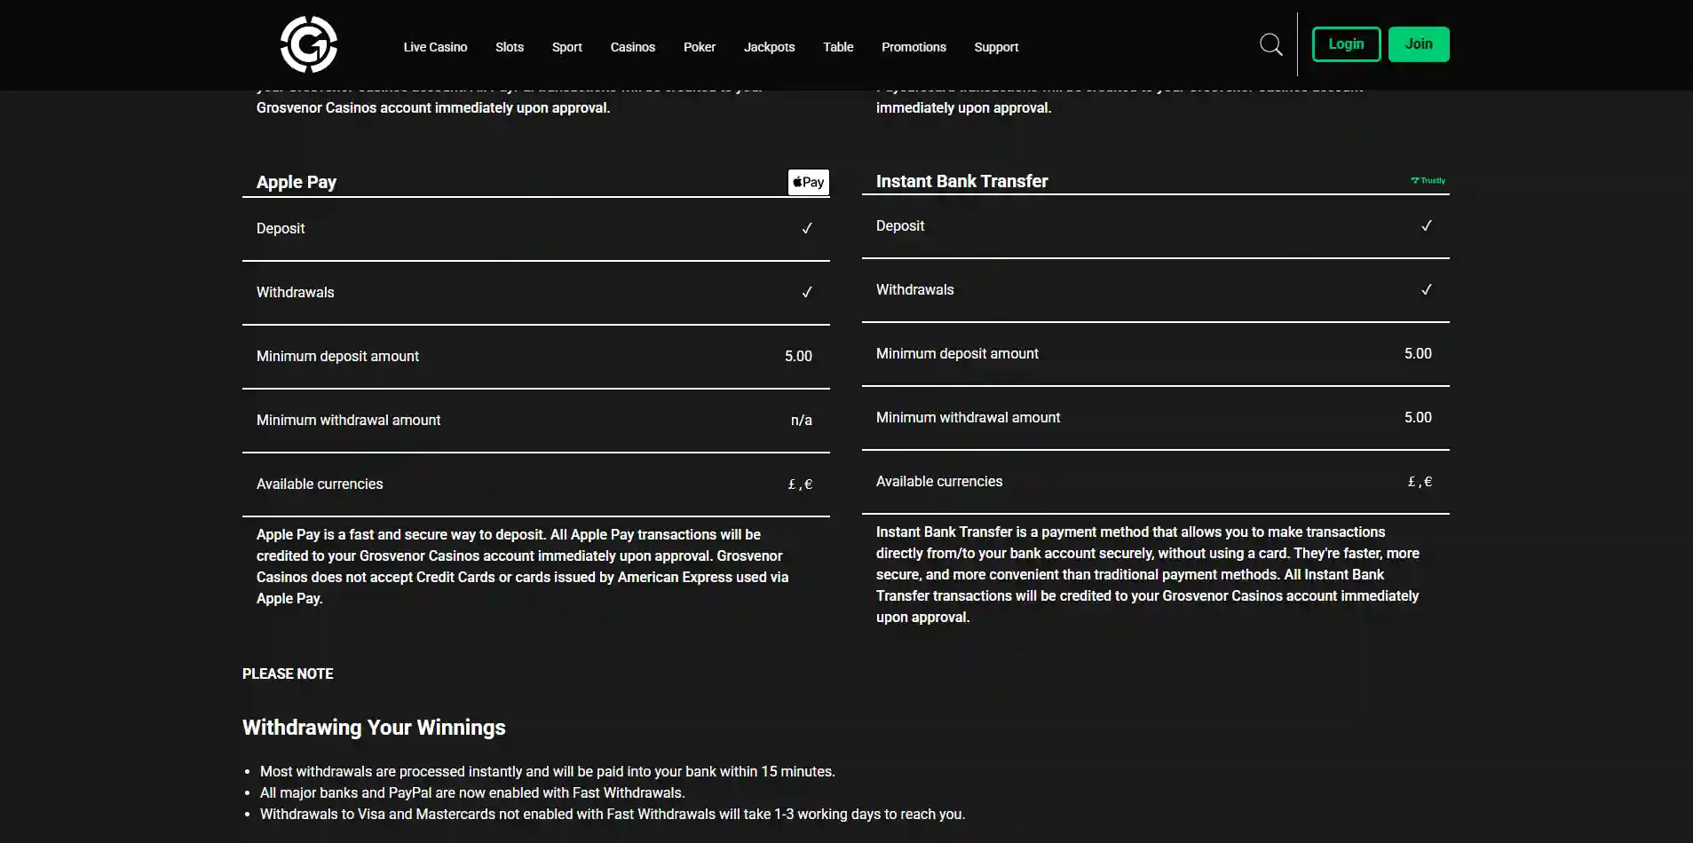This screenshot has height=843, width=1693.
Task: Click the PLEASE NOTE heading
Action: 288,674
